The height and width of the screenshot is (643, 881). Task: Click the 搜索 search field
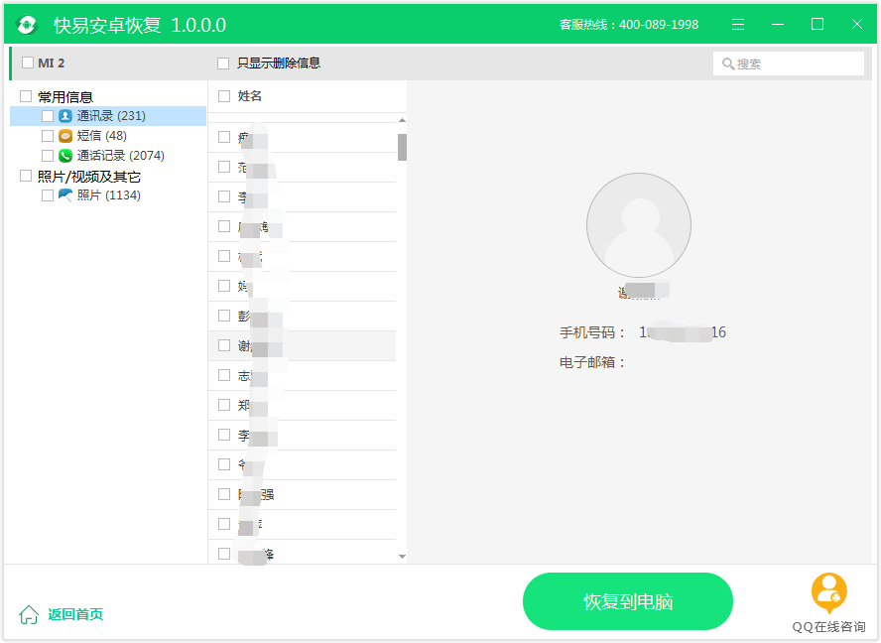pos(789,64)
